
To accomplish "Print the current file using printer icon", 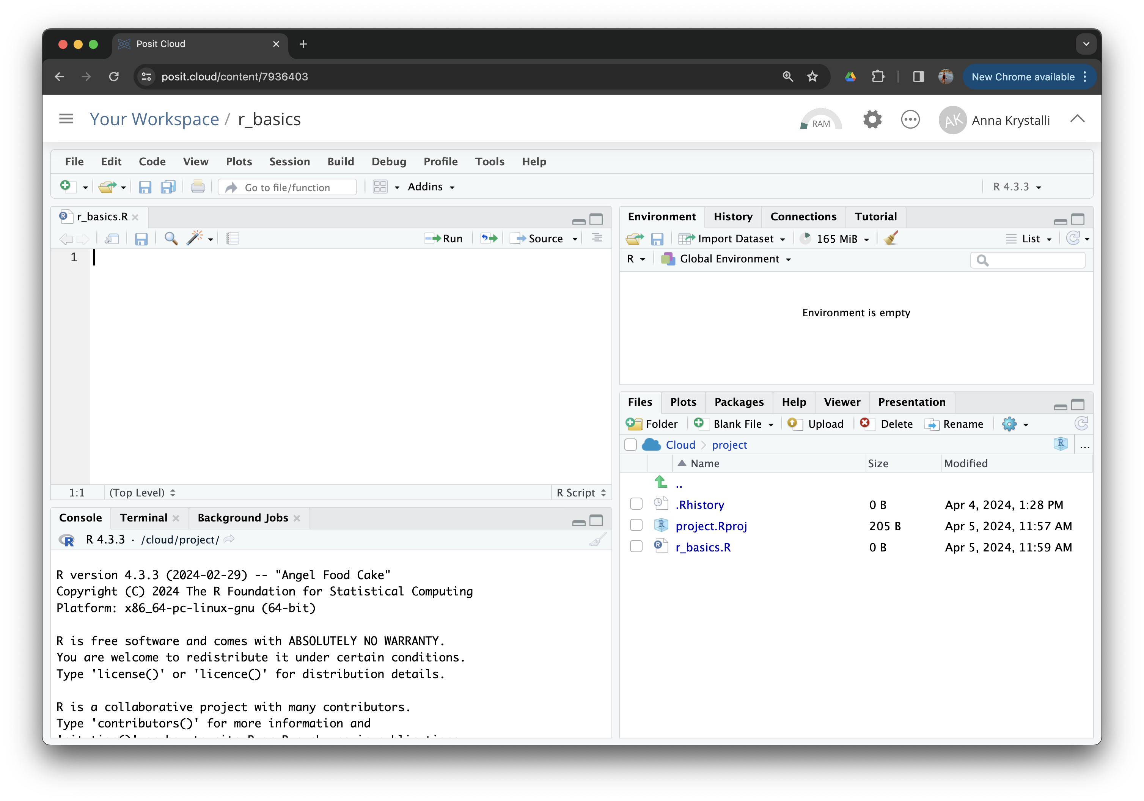I will tap(198, 187).
